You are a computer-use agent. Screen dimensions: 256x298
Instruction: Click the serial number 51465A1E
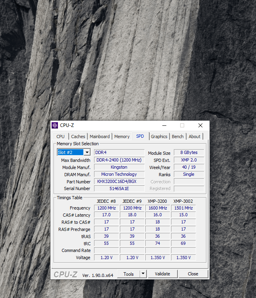point(119,188)
